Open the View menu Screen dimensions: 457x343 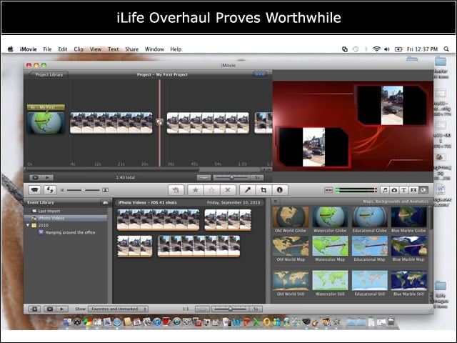[96, 49]
